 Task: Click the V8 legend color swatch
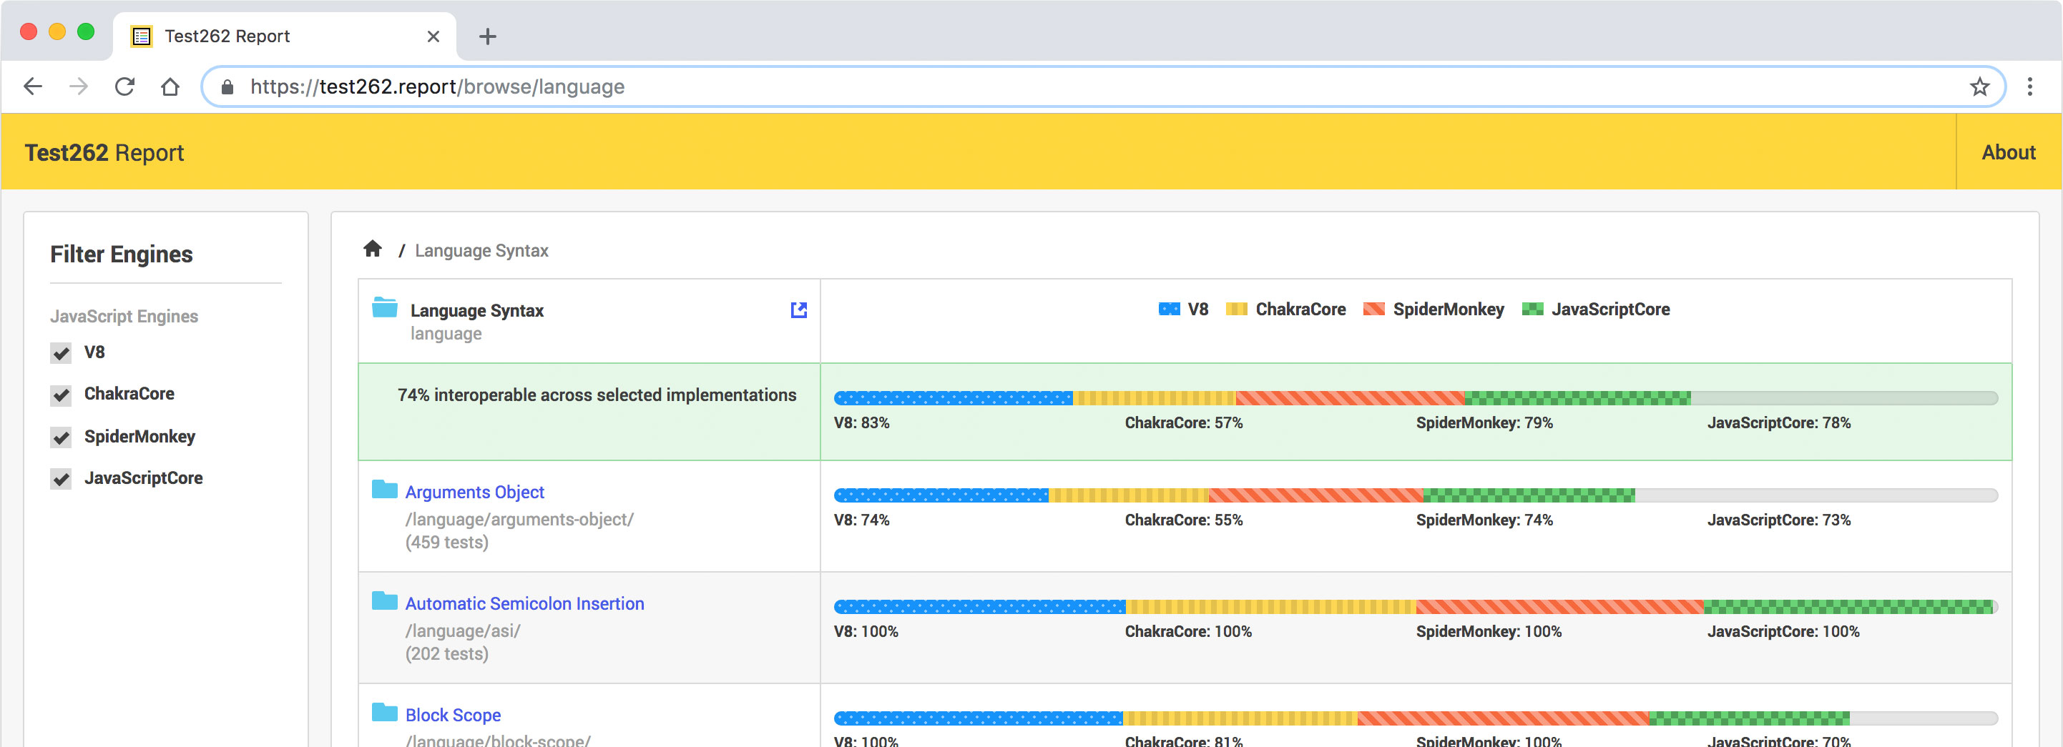1170,309
